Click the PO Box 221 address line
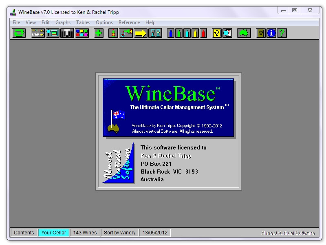Screen dimensions: 326x245 (156, 164)
